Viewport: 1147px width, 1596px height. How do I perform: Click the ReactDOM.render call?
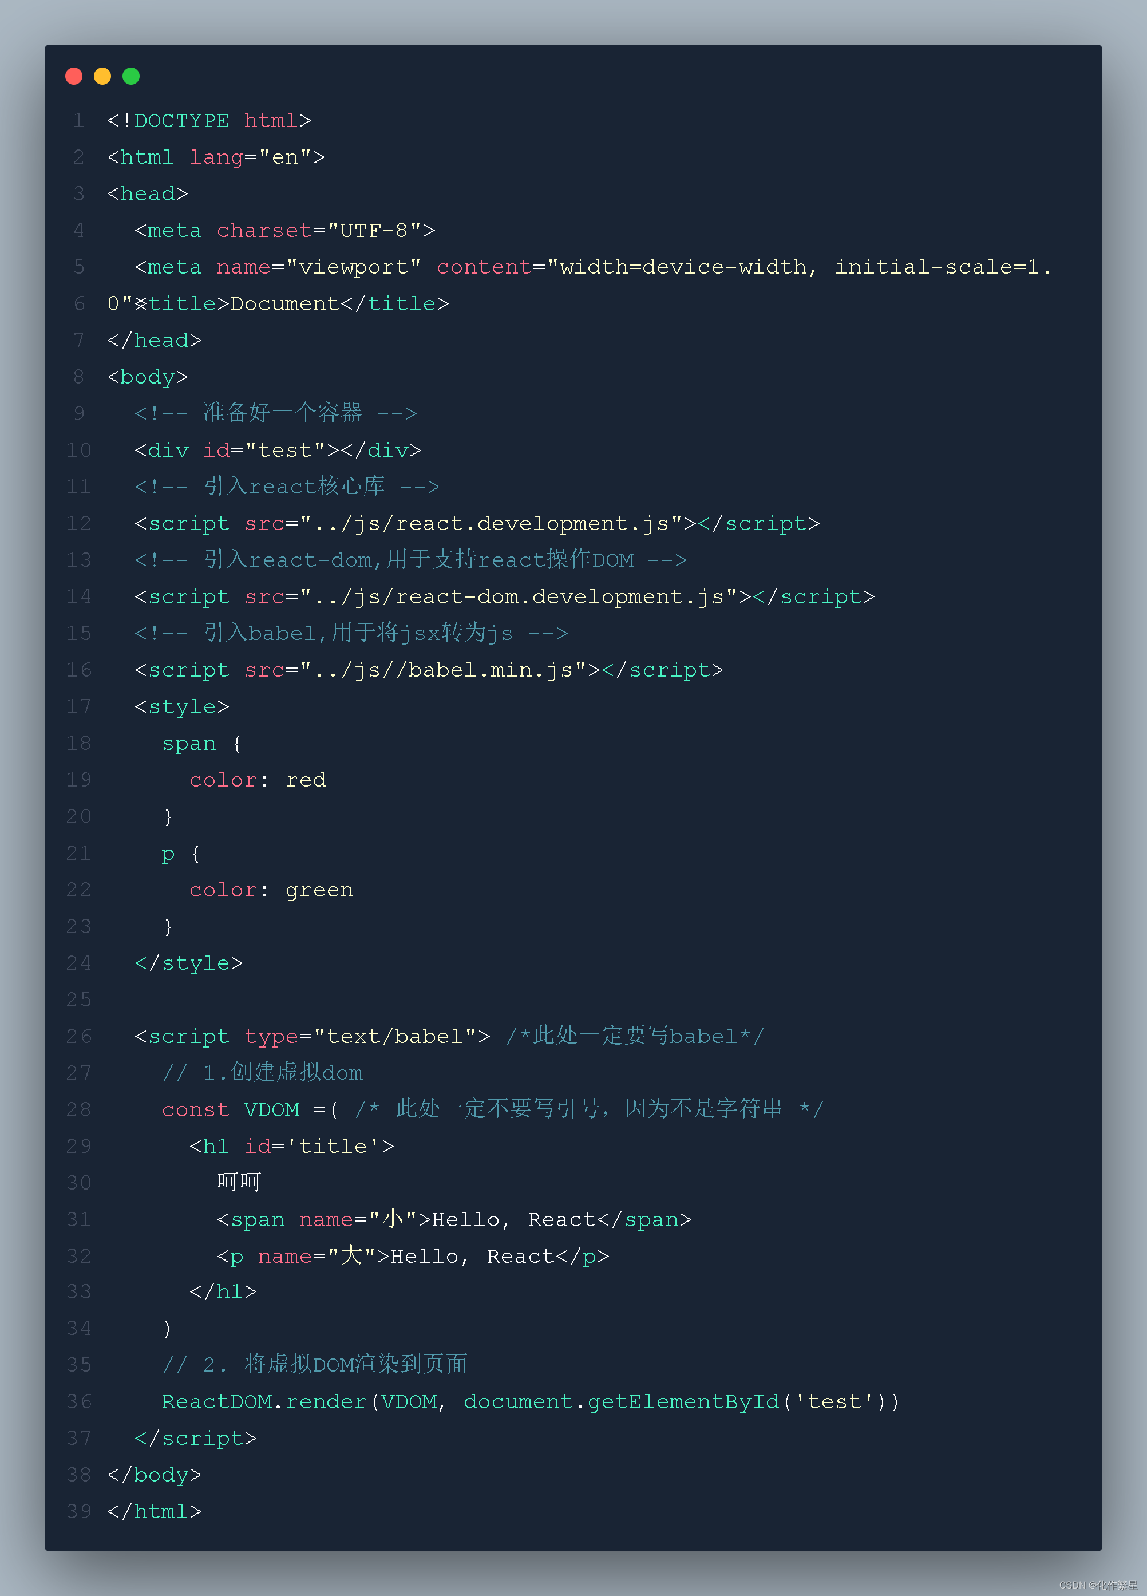point(531,1402)
